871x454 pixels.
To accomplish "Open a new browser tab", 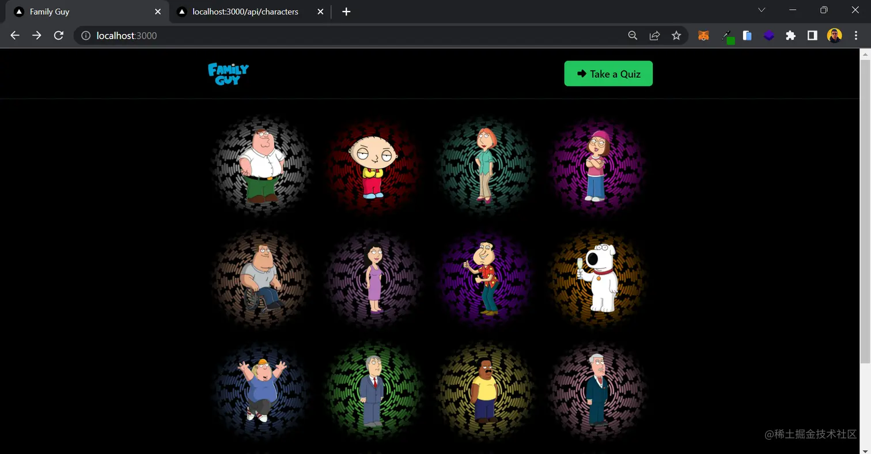I will point(346,12).
